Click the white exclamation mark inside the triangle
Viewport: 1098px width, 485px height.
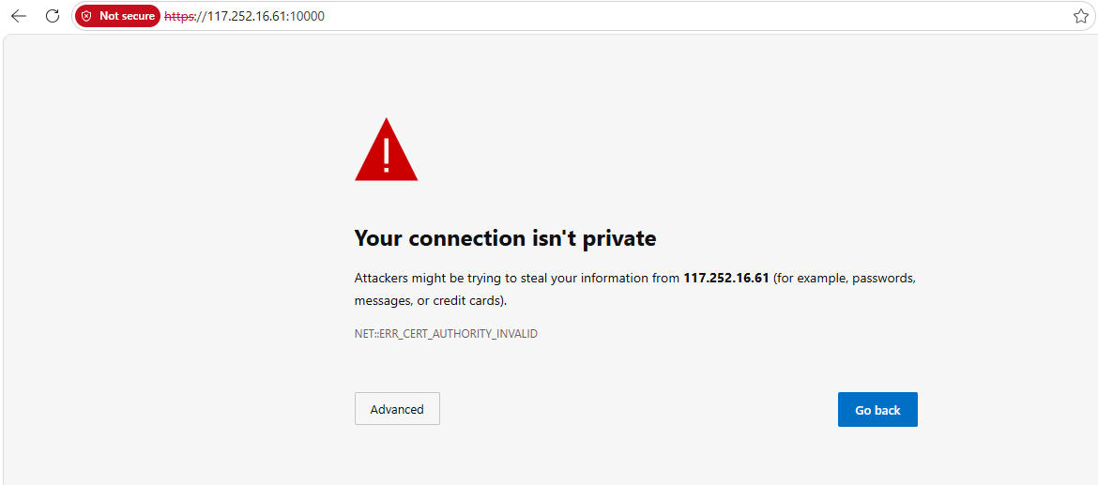386,154
